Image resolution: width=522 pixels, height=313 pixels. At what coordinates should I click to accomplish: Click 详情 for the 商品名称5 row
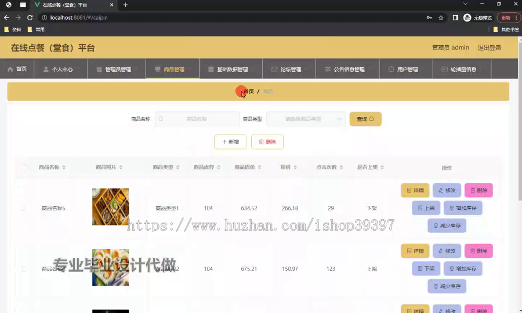pyautogui.click(x=415, y=190)
